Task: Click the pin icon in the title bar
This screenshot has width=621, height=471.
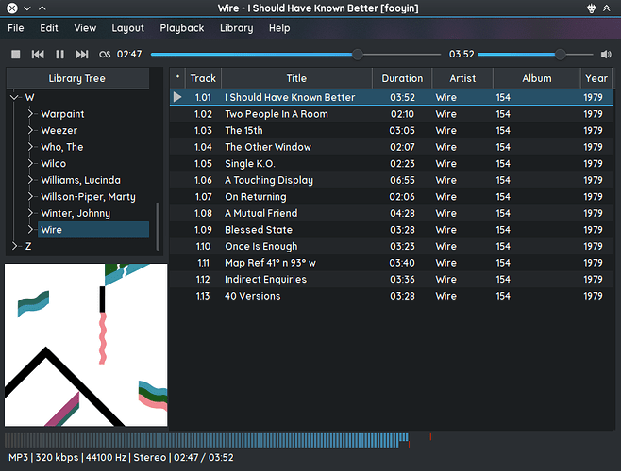Action: pyautogui.click(x=592, y=8)
